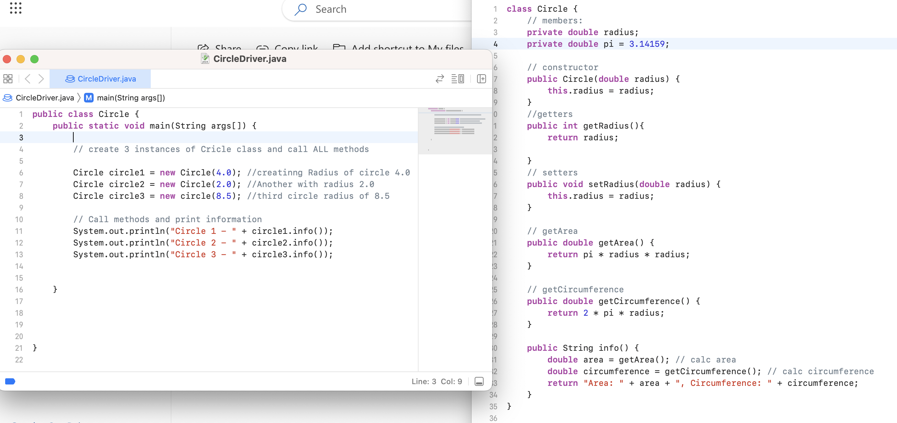Image resolution: width=897 pixels, height=423 pixels.
Task: Click the Java file icon in title bar
Action: tap(205, 59)
